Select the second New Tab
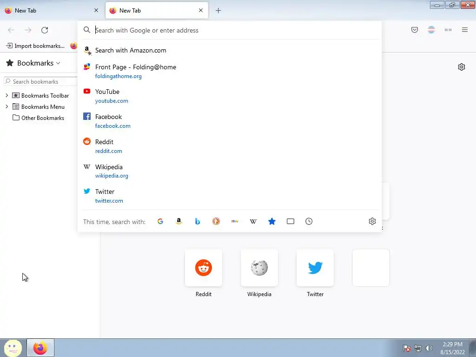The height and width of the screenshot is (357, 476). [156, 10]
